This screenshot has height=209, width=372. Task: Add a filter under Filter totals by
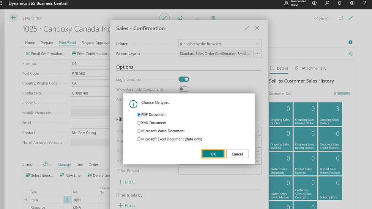tap(127, 205)
